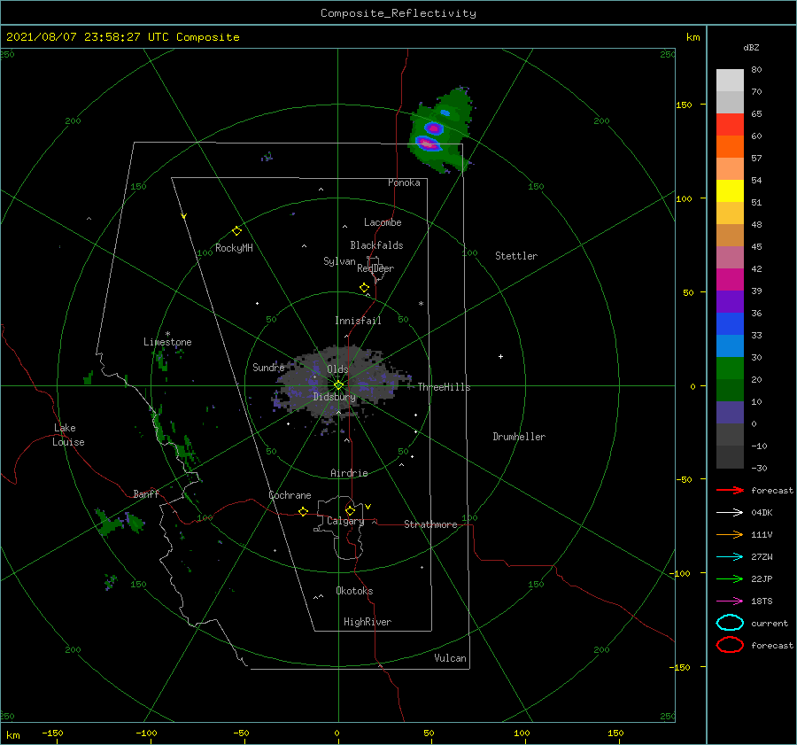The height and width of the screenshot is (745, 797).
Task: Click the Ponoka town label
Action: (x=404, y=182)
